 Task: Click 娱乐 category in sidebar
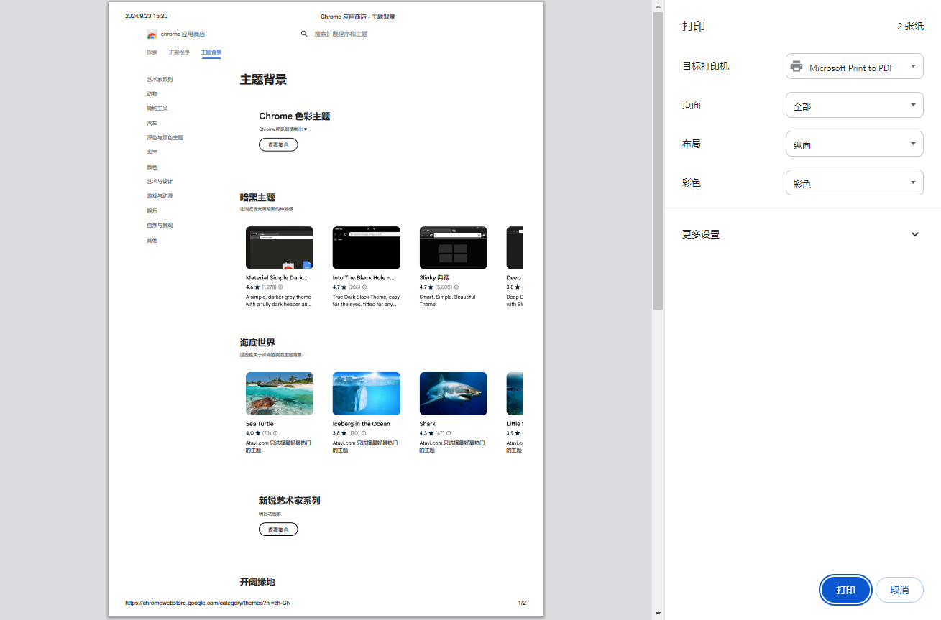(x=152, y=211)
